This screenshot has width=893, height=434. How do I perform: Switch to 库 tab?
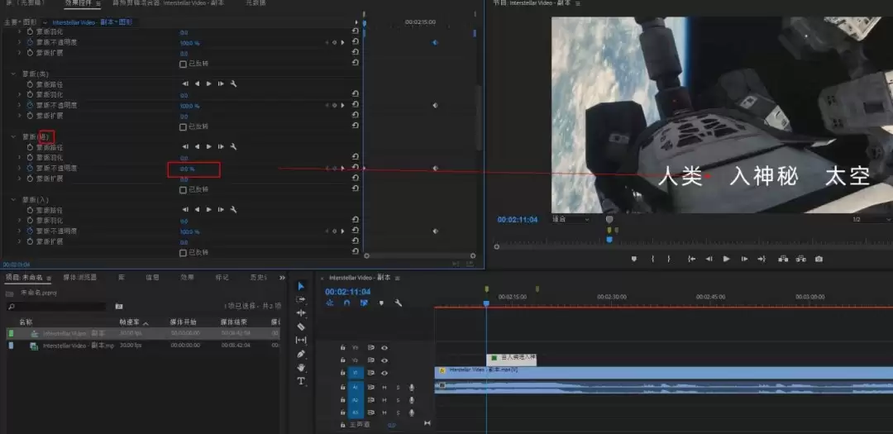[122, 278]
